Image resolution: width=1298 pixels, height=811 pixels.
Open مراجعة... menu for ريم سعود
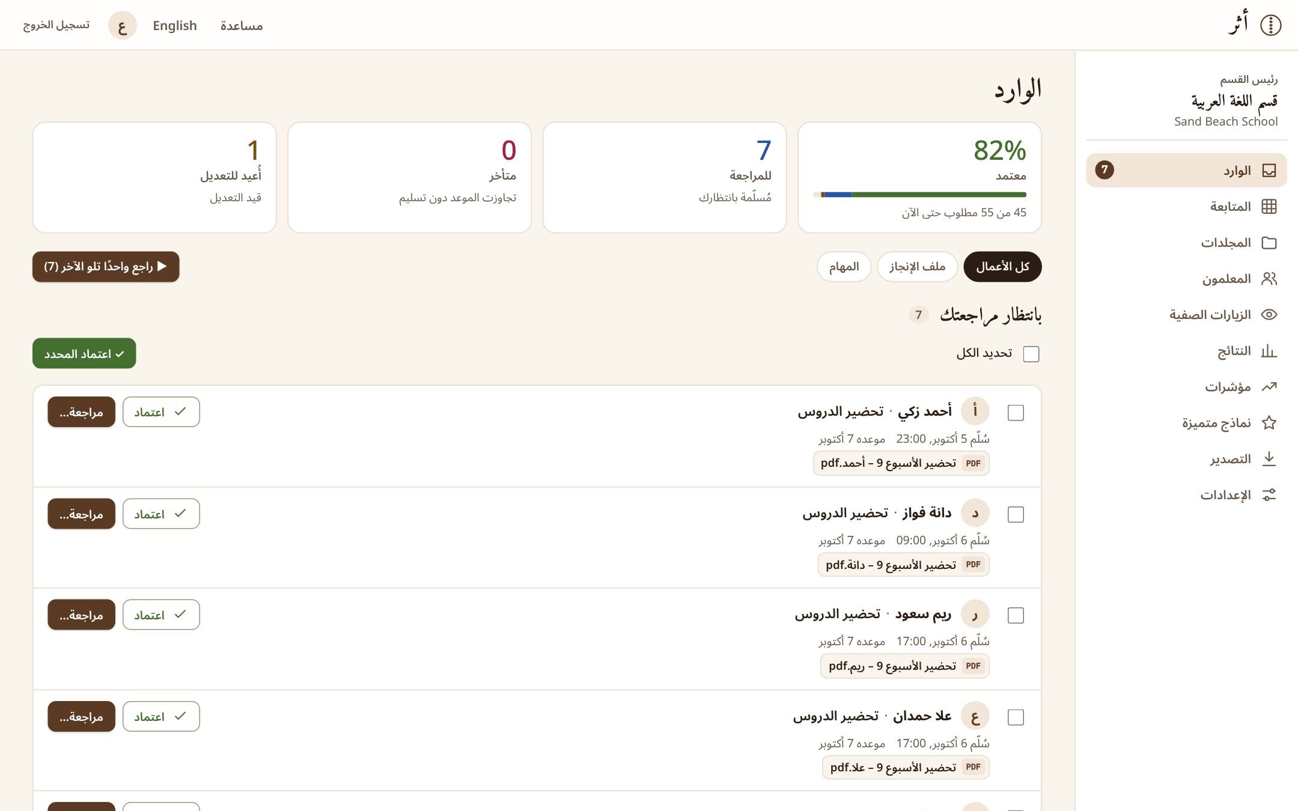81,615
